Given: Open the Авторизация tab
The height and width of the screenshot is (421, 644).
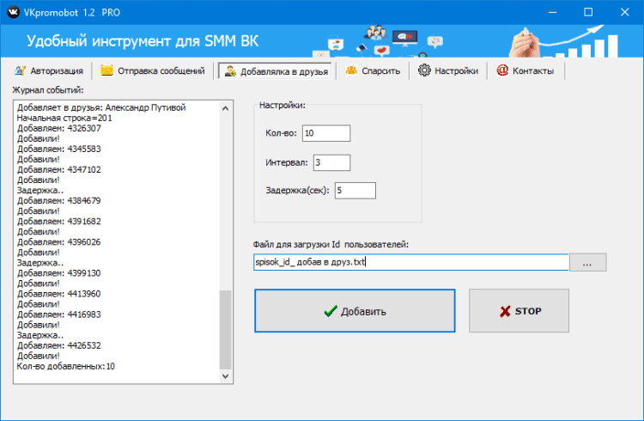Looking at the screenshot, I should click(49, 70).
